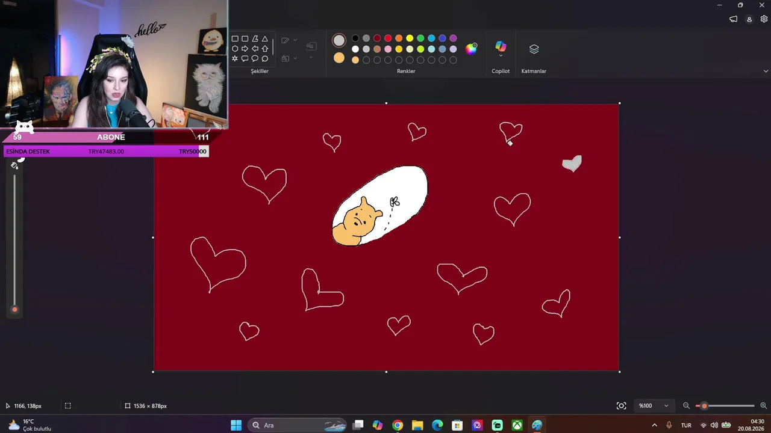Open Task View from the taskbar
771x433 pixels.
pyautogui.click(x=358, y=425)
